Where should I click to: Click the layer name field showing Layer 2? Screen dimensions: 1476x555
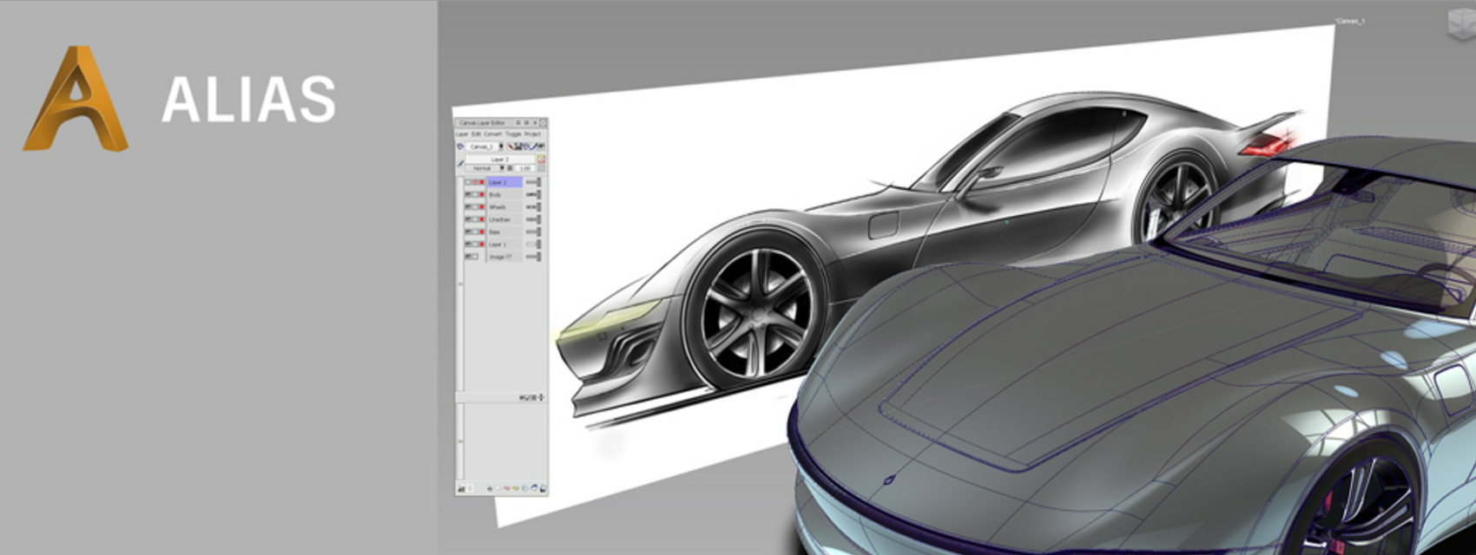coord(500,160)
